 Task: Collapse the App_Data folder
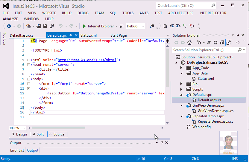181,74
